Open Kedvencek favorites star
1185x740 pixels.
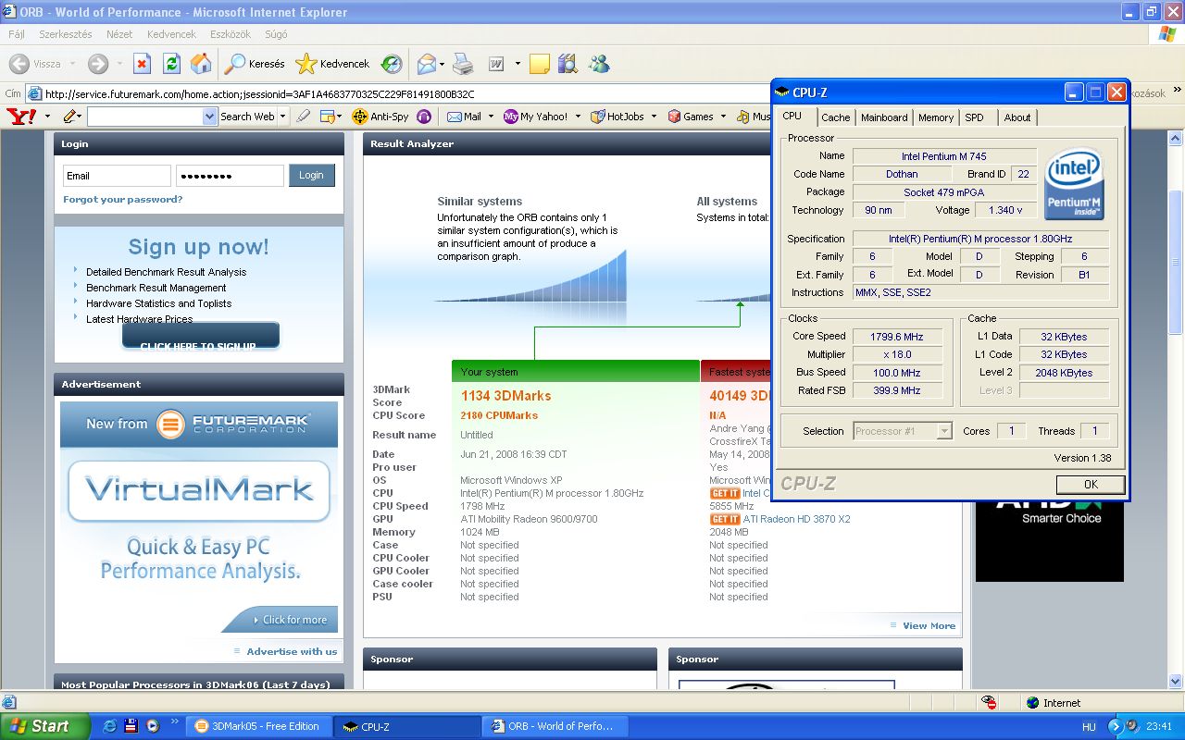pyautogui.click(x=332, y=64)
